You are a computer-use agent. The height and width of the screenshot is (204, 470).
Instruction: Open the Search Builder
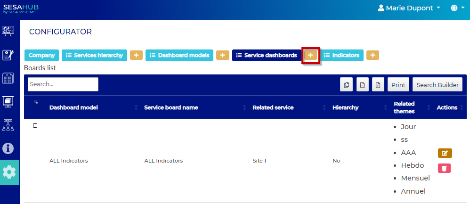[438, 85]
